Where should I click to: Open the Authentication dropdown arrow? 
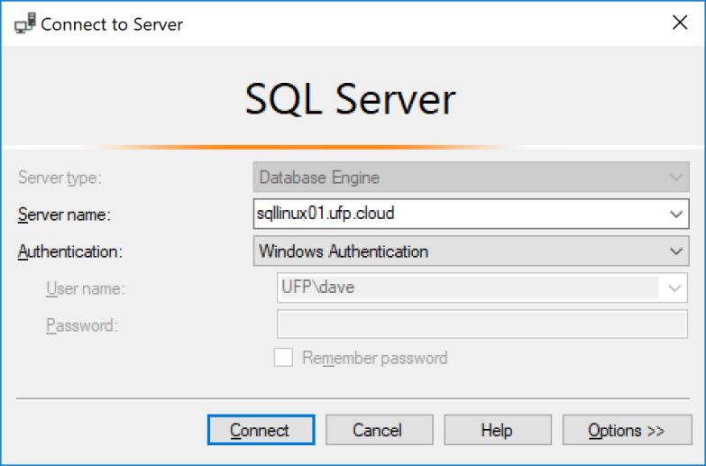[676, 251]
